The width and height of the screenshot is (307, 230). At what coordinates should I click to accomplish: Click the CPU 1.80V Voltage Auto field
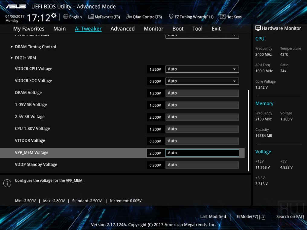(202, 129)
